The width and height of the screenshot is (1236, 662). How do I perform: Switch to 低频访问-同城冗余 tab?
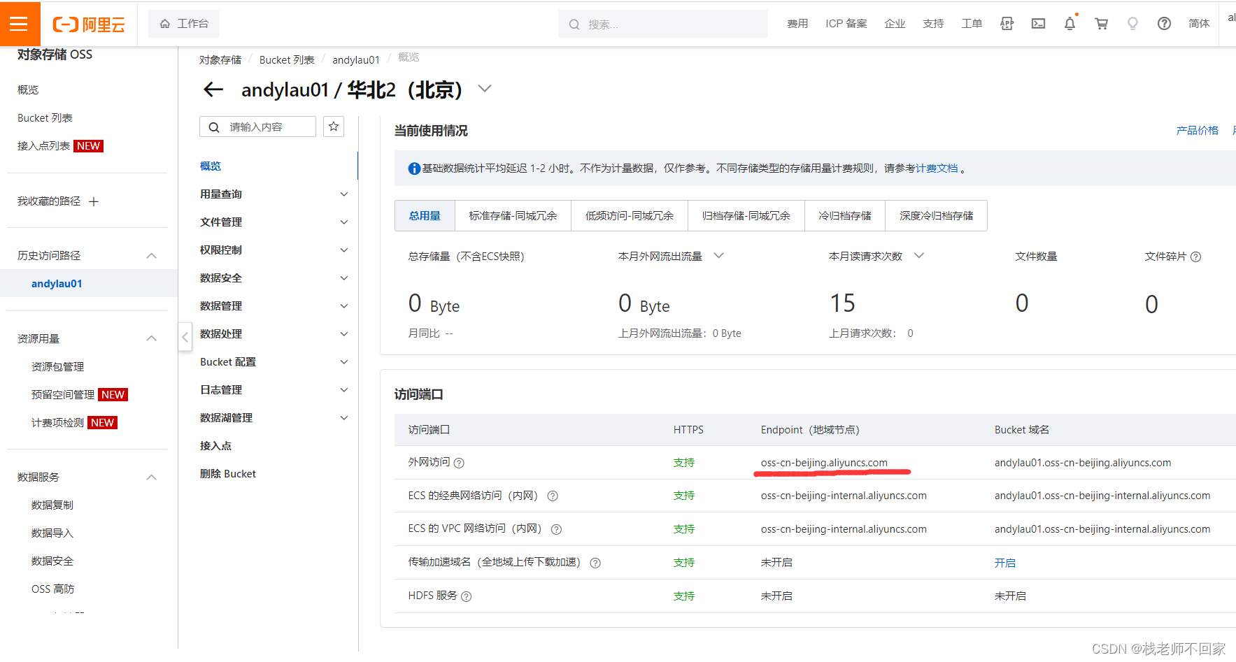pos(630,215)
